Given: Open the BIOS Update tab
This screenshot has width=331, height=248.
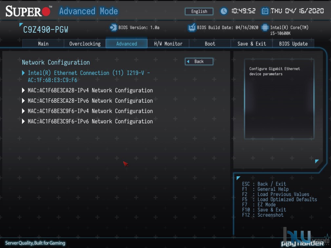Looking at the screenshot, I should point(293,44).
